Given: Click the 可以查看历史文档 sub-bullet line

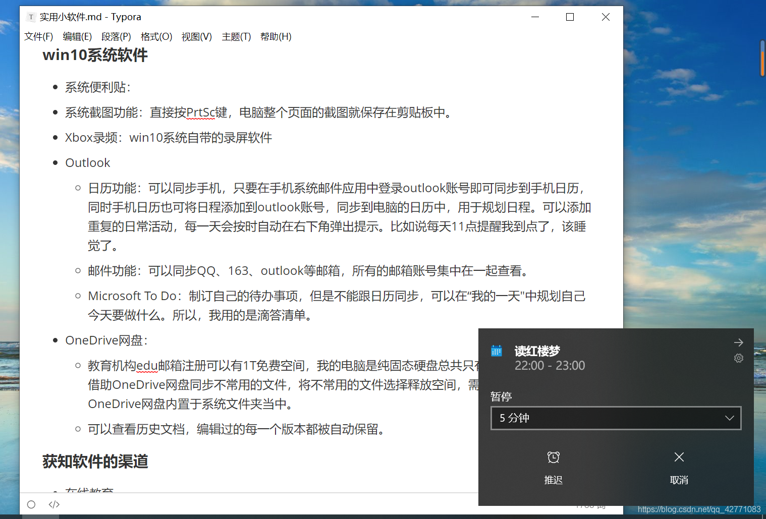Looking at the screenshot, I should [238, 429].
